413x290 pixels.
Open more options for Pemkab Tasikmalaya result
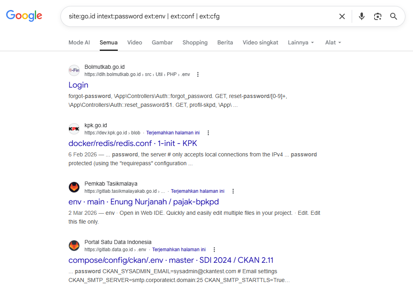[233, 191]
